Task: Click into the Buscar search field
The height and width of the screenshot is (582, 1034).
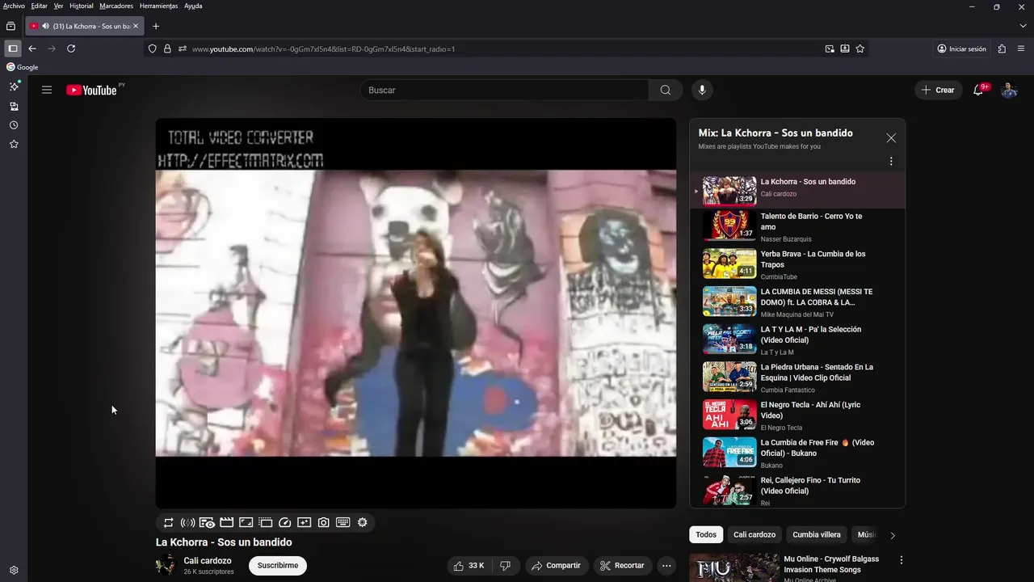Action: coord(504,90)
